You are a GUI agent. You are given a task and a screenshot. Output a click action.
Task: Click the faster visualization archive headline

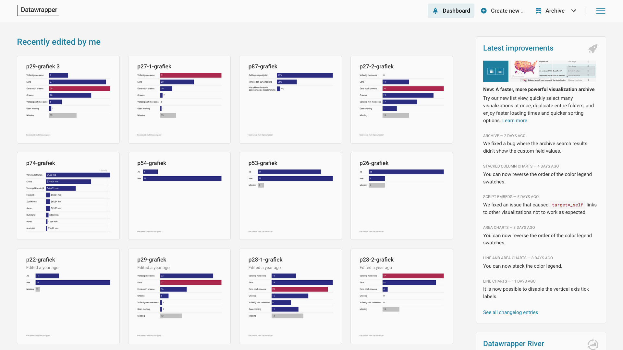tap(539, 89)
